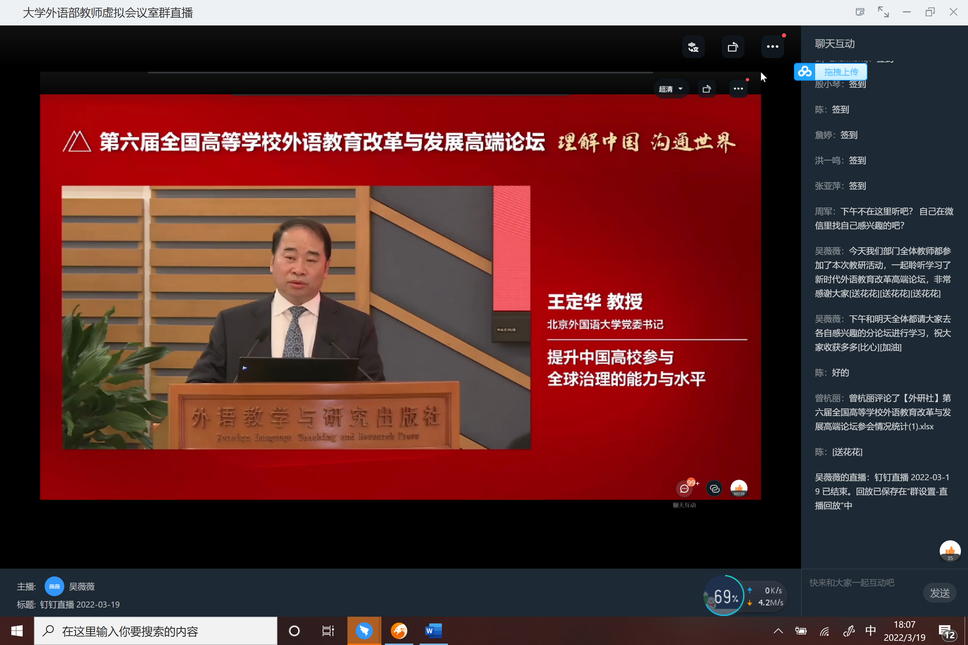Click the message 陈: 好的
Viewport: 968px width, 645px height.
tap(832, 373)
